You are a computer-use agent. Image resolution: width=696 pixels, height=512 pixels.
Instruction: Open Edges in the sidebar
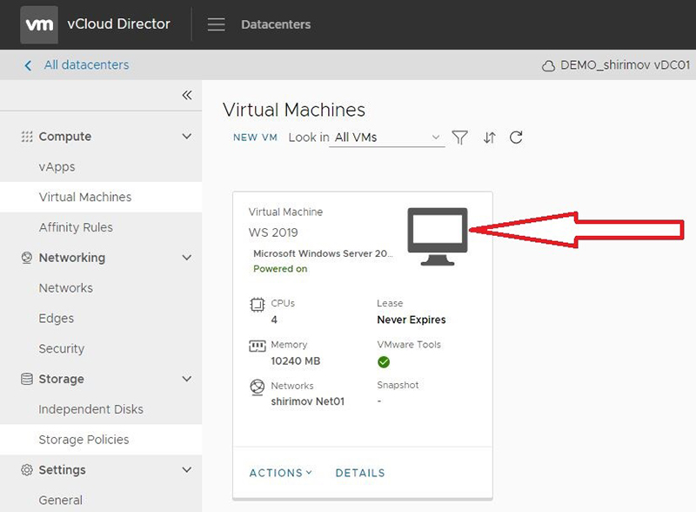point(57,319)
